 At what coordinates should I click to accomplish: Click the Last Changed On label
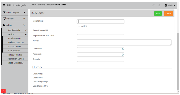point(40,86)
